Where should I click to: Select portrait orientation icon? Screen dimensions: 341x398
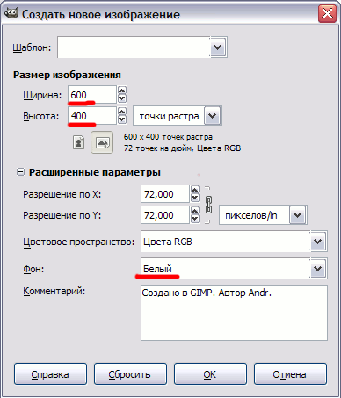click(78, 143)
